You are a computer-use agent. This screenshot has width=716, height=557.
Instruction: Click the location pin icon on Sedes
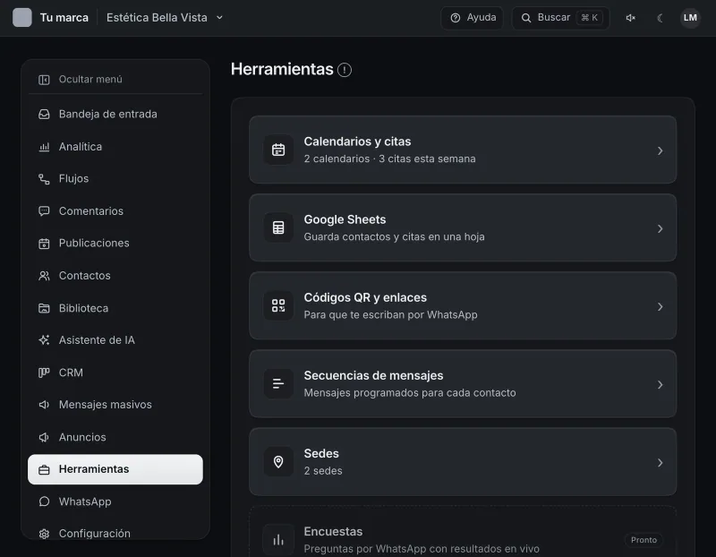click(278, 462)
